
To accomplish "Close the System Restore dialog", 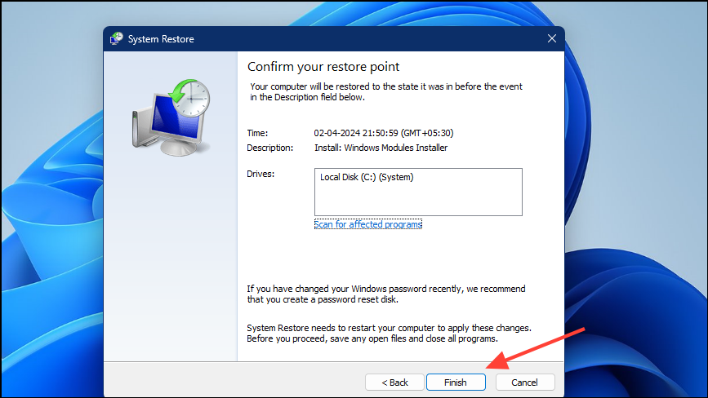I will (552, 39).
